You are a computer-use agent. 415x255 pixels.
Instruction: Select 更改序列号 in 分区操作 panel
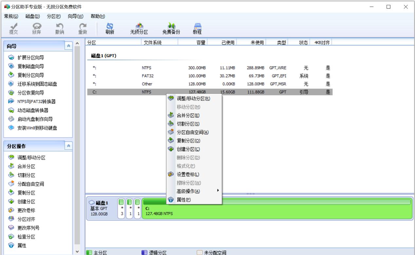coord(24,228)
